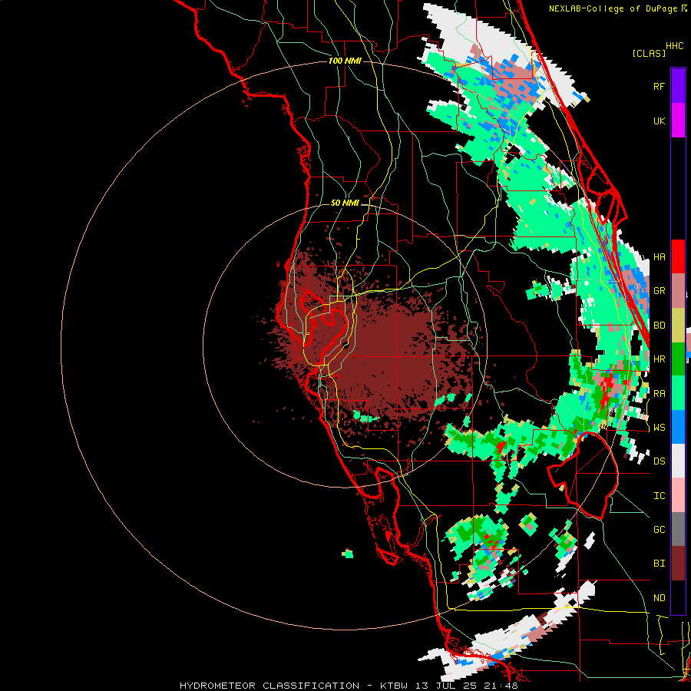Click the "RA" legend label

tap(659, 394)
